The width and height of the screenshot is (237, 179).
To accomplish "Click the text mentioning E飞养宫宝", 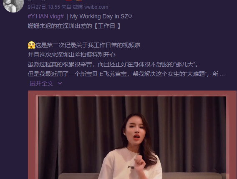I will pos(113,74).
